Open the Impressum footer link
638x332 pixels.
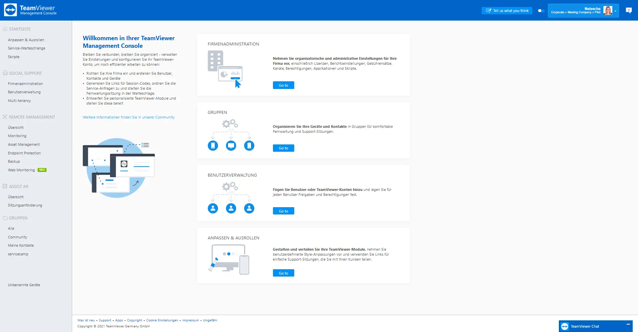191,320
